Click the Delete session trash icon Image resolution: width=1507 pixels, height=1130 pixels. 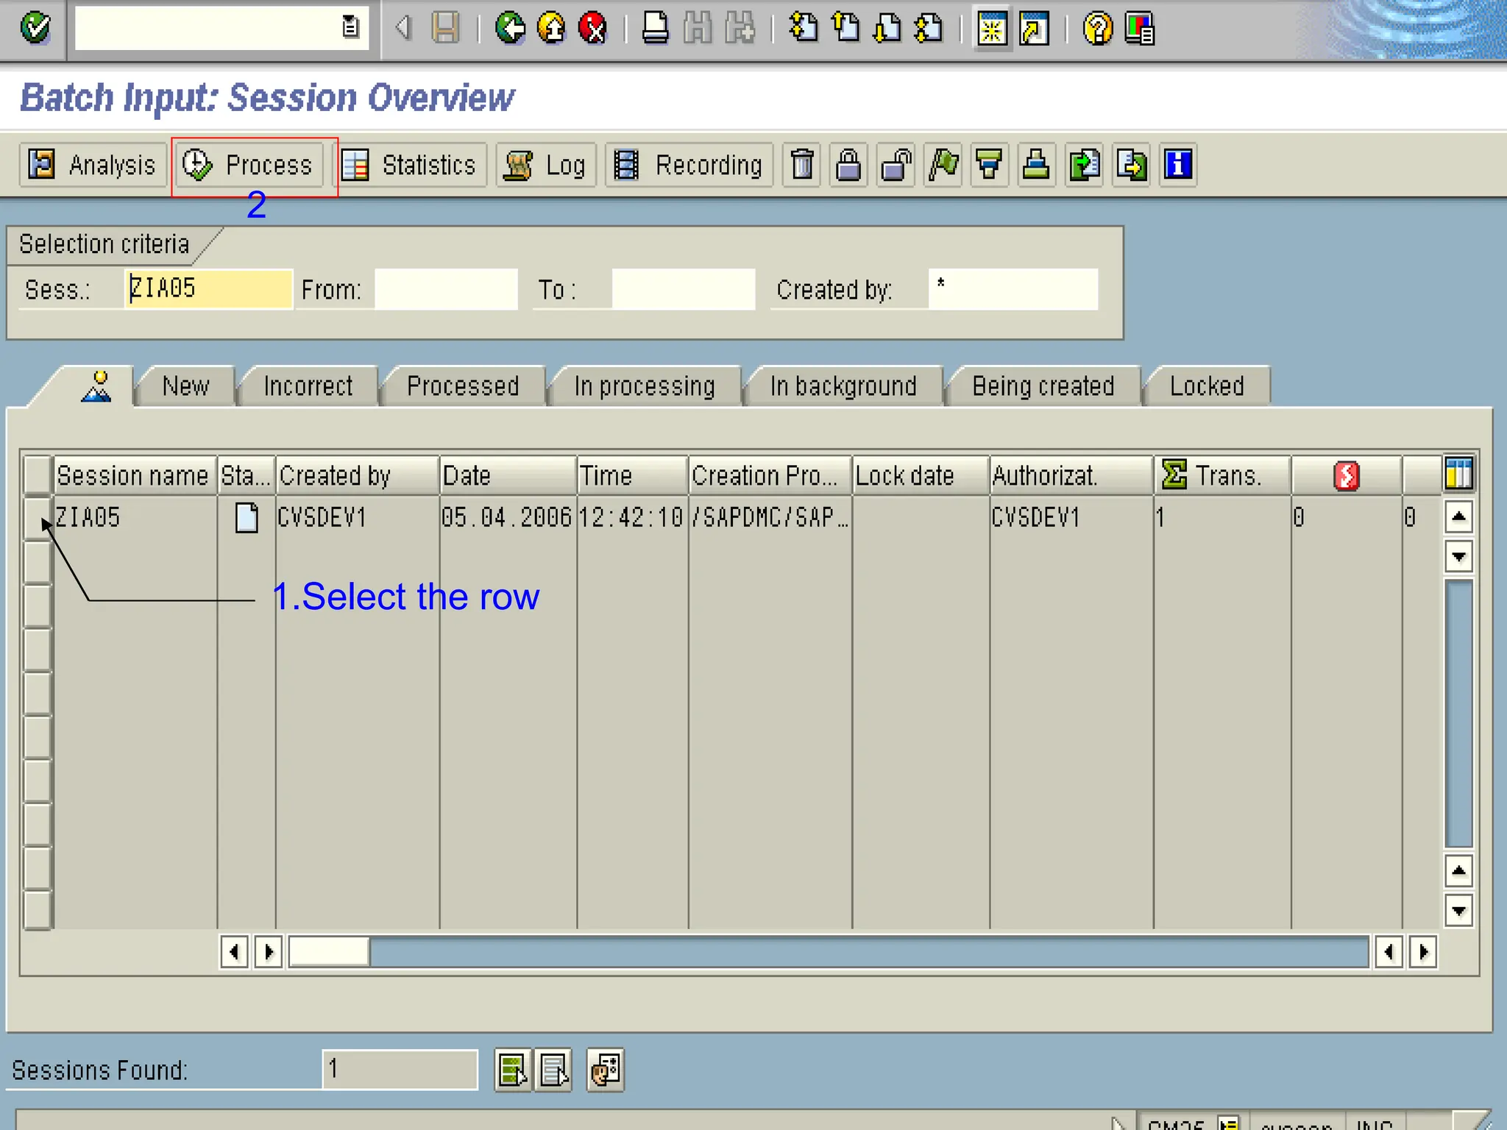[x=802, y=165]
